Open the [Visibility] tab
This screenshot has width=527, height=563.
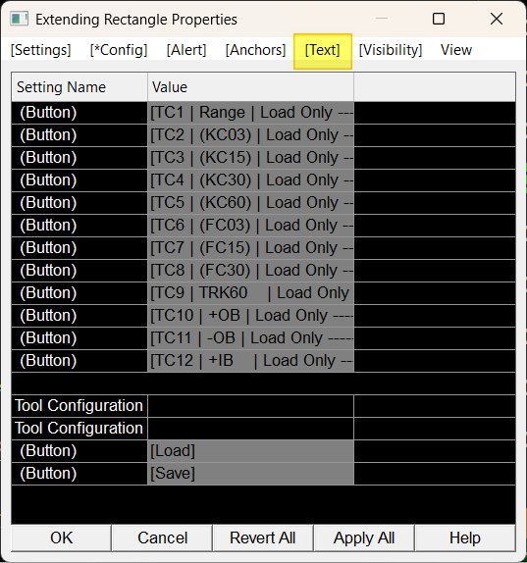(x=391, y=50)
